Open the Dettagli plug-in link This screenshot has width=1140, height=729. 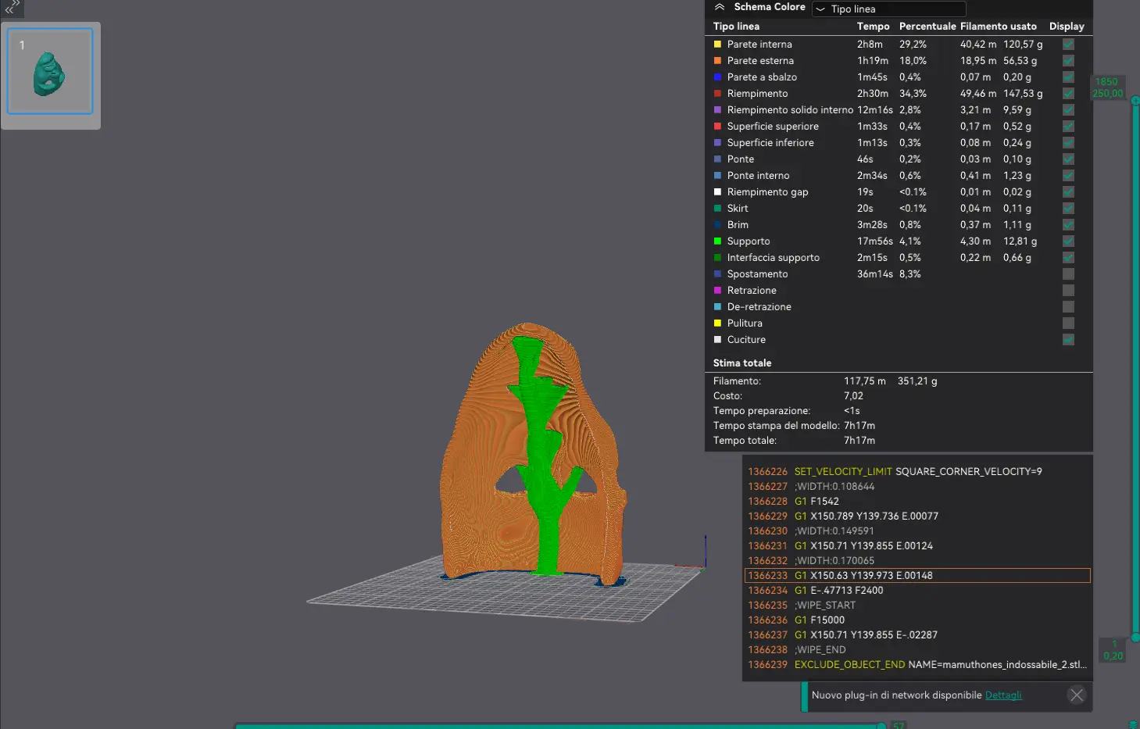(1003, 695)
